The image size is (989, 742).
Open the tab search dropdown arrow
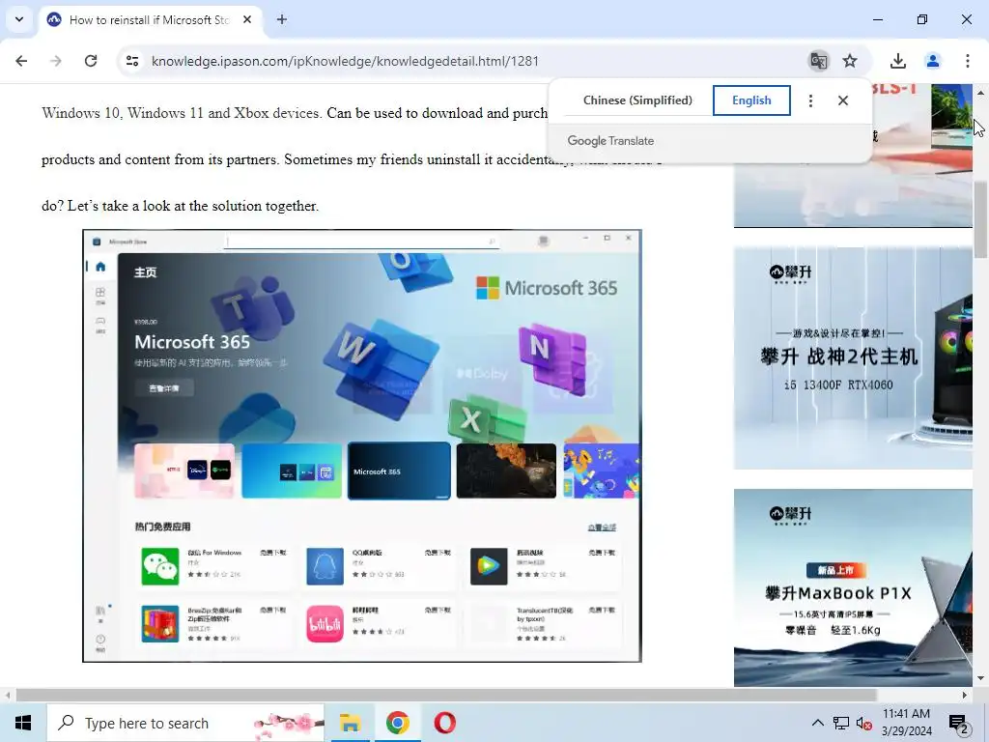tap(19, 19)
